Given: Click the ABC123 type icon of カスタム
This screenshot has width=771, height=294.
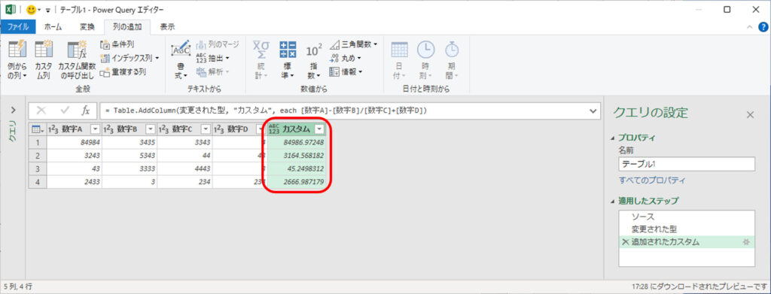Looking at the screenshot, I should (x=274, y=129).
